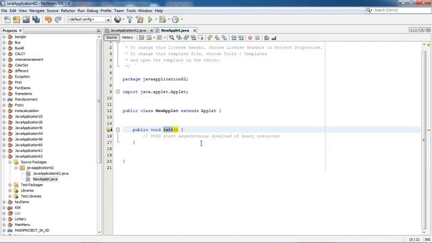Open the Navigate menu
This screenshot has width=432, height=243.
[x=36, y=11]
